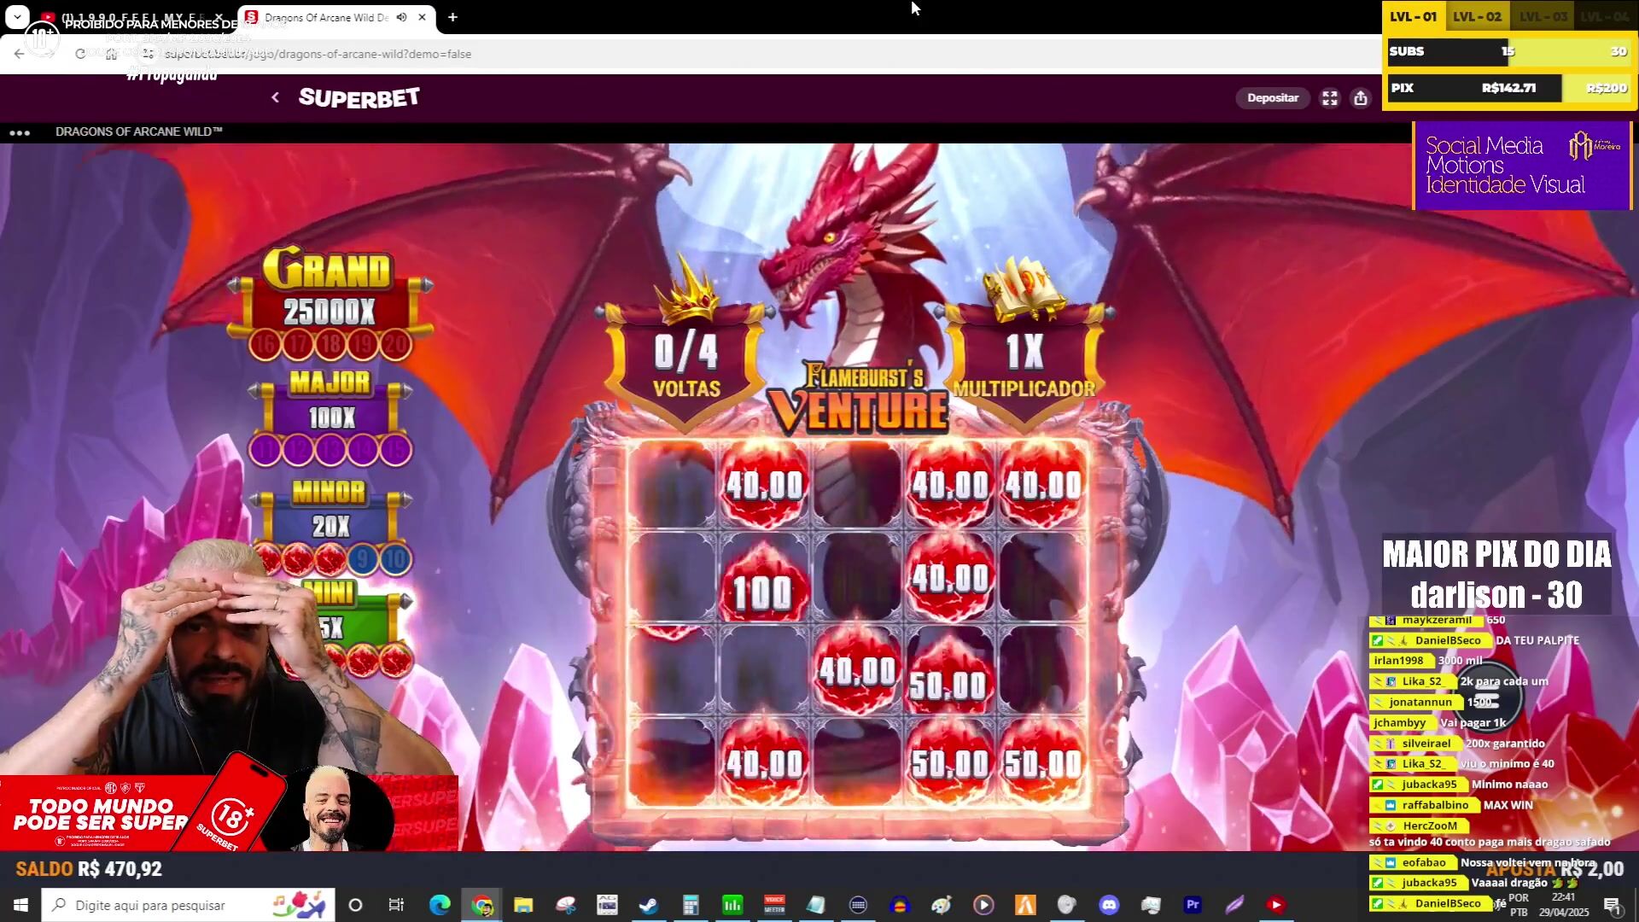The width and height of the screenshot is (1639, 922).
Task: Click the LVL - 02 tab in overlay
Action: pyautogui.click(x=1477, y=17)
